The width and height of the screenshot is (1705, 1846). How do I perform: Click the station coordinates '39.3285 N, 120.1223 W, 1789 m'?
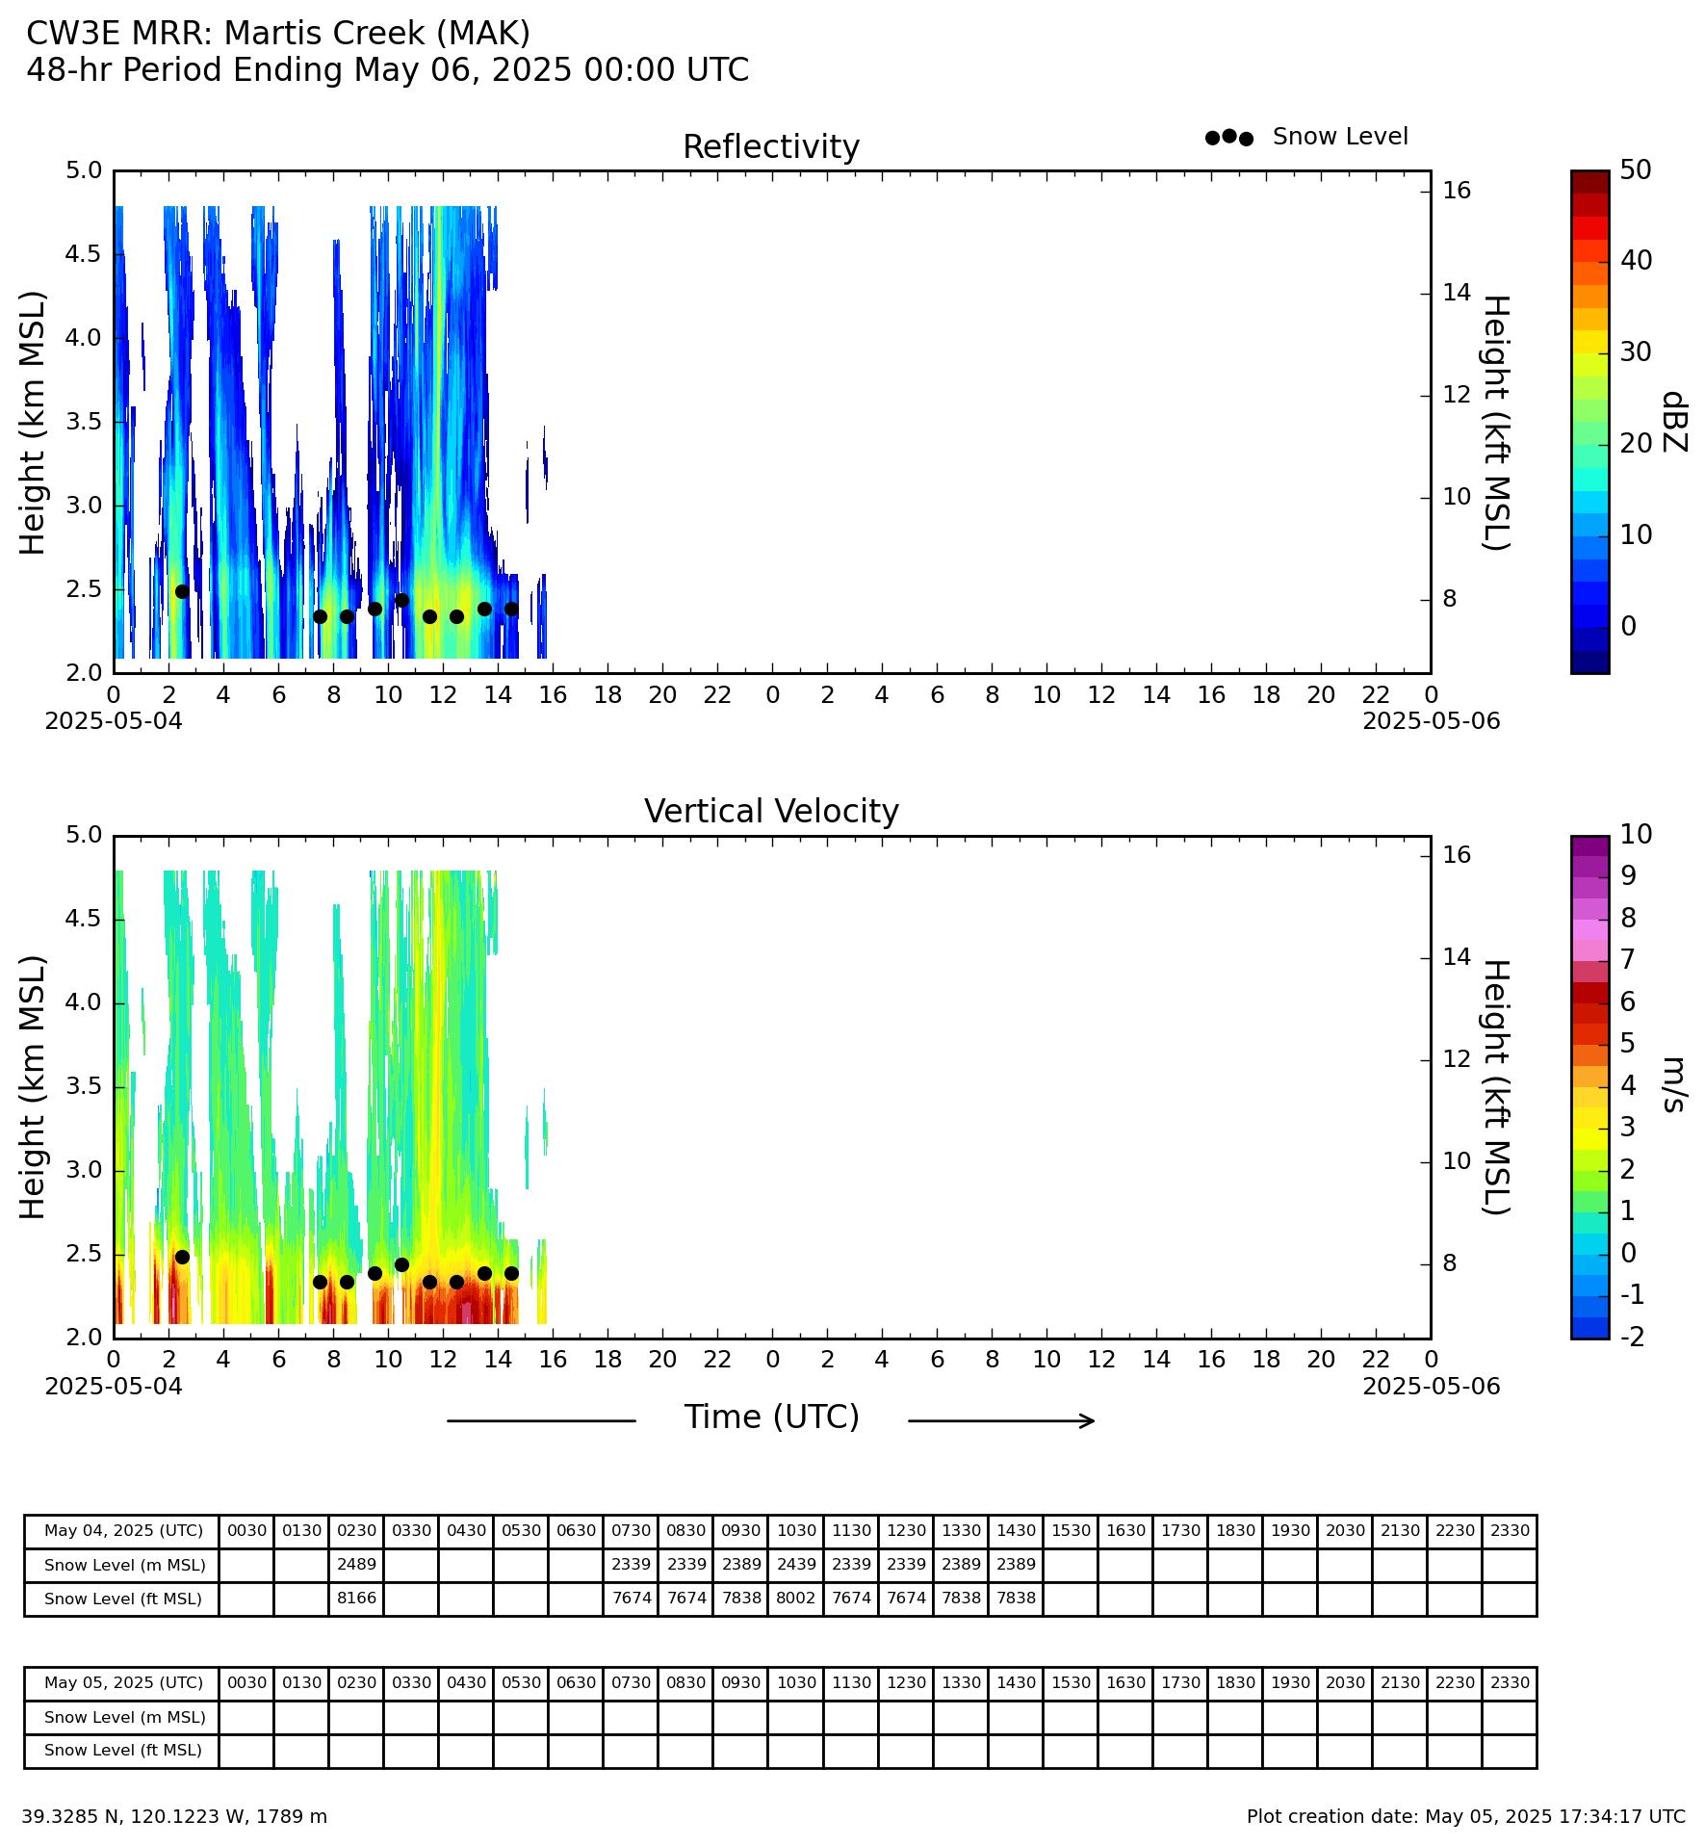(174, 1817)
